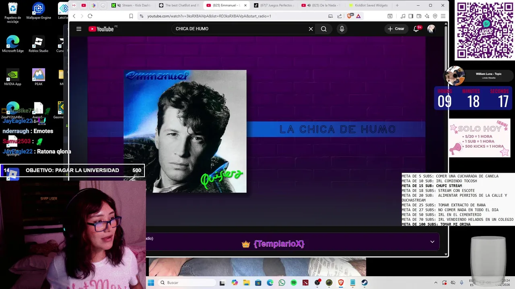Start voice search with the microphone icon
The image size is (515, 289).
click(x=342, y=29)
